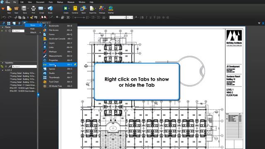The image size is (265, 149).
Task: Select JavaScript Console in the submenu
Action: pyautogui.click(x=60, y=38)
